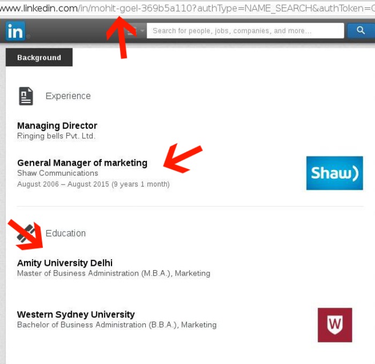Image resolution: width=375 pixels, height=364 pixels.
Task: Open Shaw Communications company link
Action: point(58,173)
